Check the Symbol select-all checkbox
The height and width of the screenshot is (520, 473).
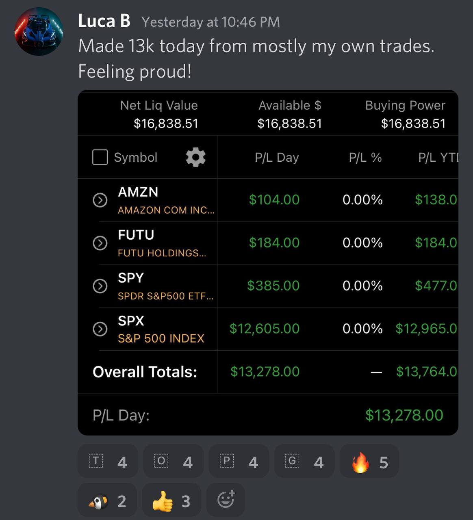pyautogui.click(x=100, y=157)
